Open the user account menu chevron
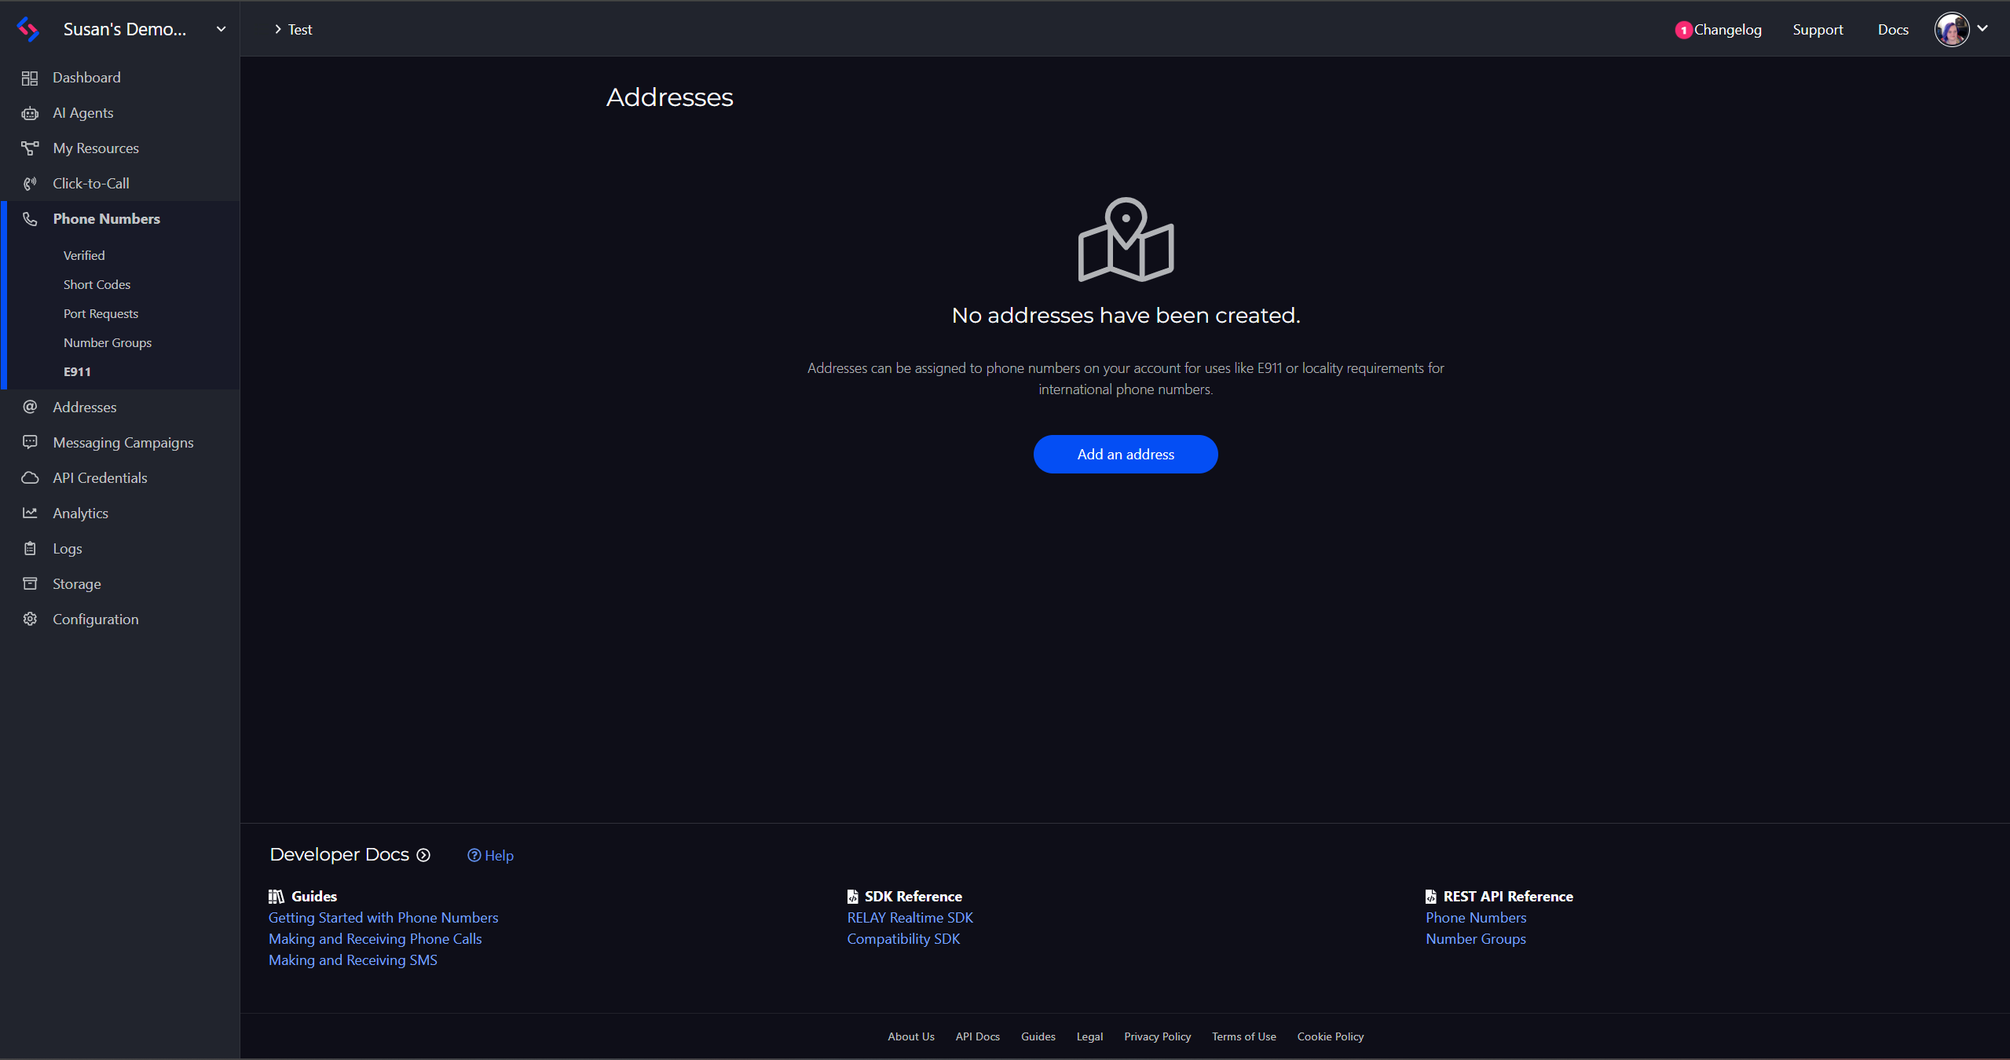The height and width of the screenshot is (1060, 2010). click(1983, 28)
